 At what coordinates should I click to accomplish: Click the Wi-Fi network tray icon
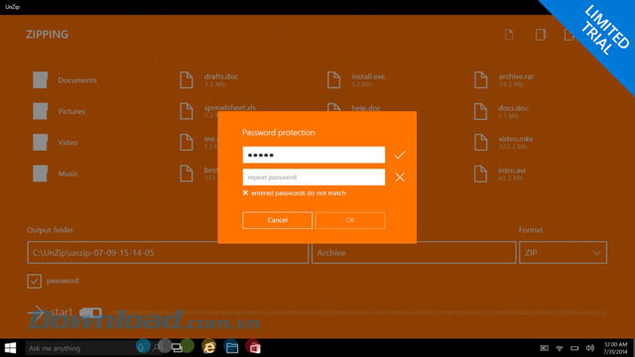(x=560, y=348)
